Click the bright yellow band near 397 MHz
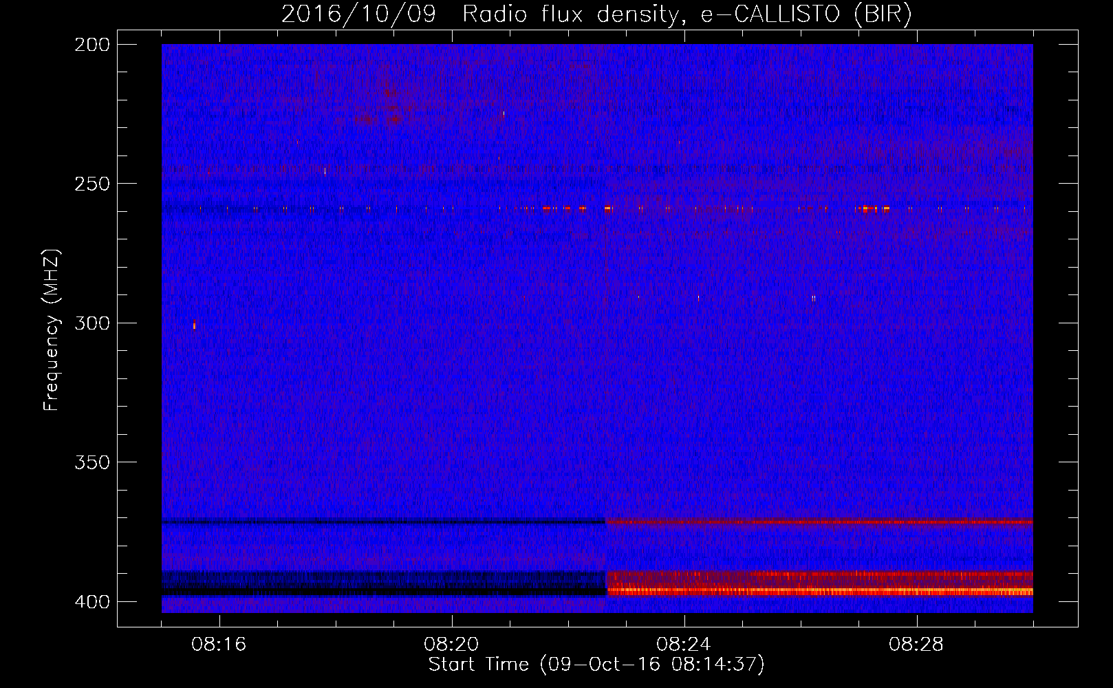 (819, 591)
